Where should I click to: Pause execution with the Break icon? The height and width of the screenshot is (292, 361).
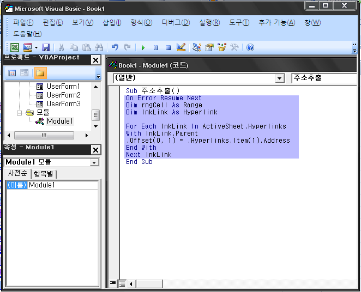coord(155,47)
